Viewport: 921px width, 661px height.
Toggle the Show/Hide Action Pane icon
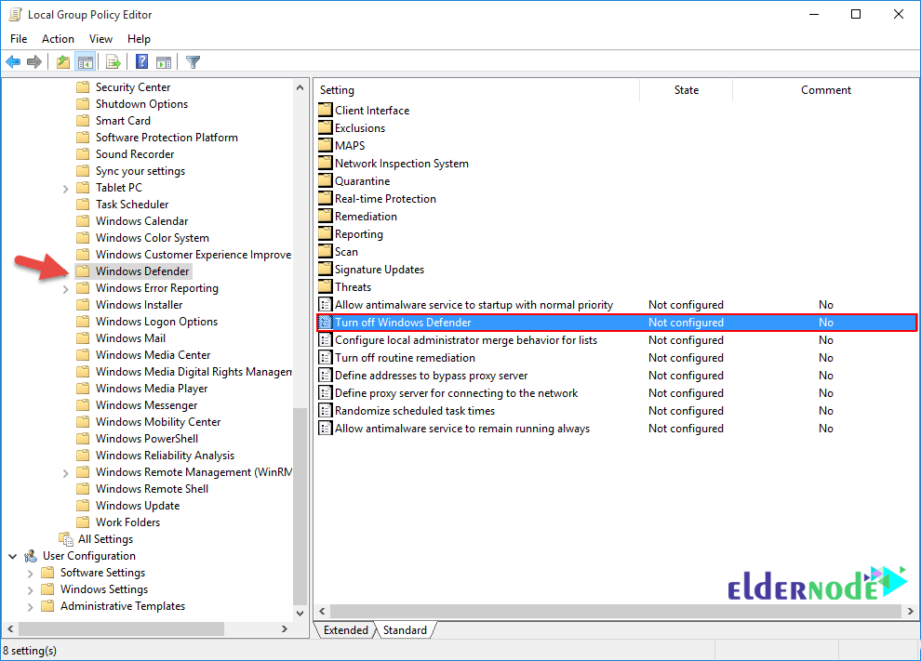164,61
